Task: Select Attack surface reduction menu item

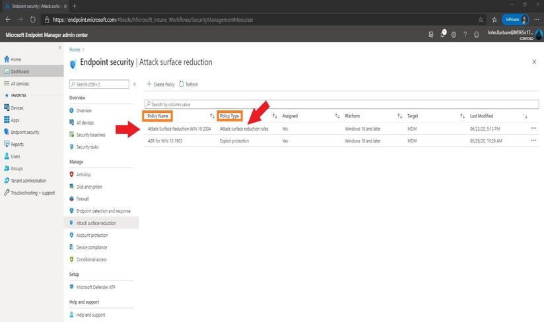Action: click(101, 223)
